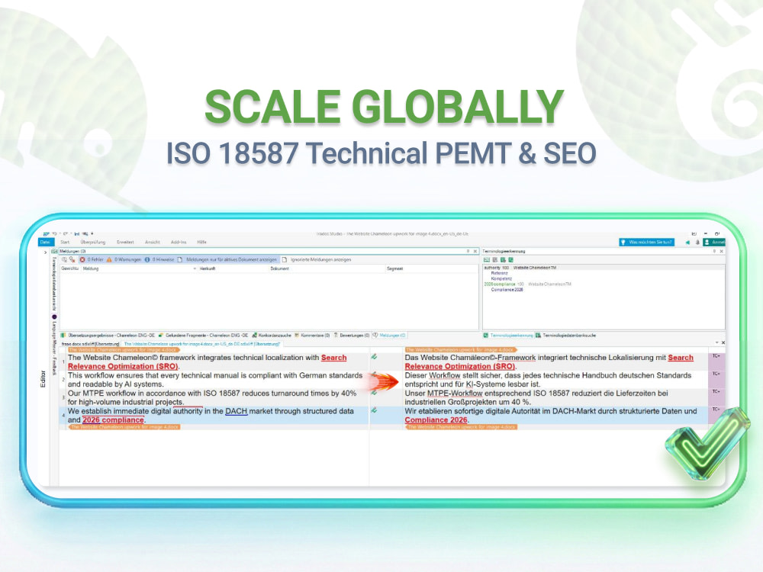Select the term Compliance 2026 in term list
The height and width of the screenshot is (572, 763).
click(507, 289)
